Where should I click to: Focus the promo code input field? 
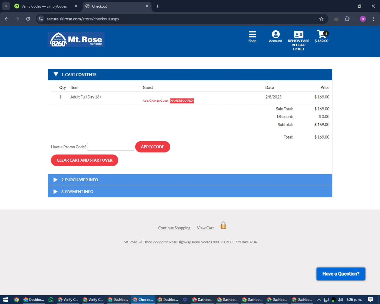(111, 147)
